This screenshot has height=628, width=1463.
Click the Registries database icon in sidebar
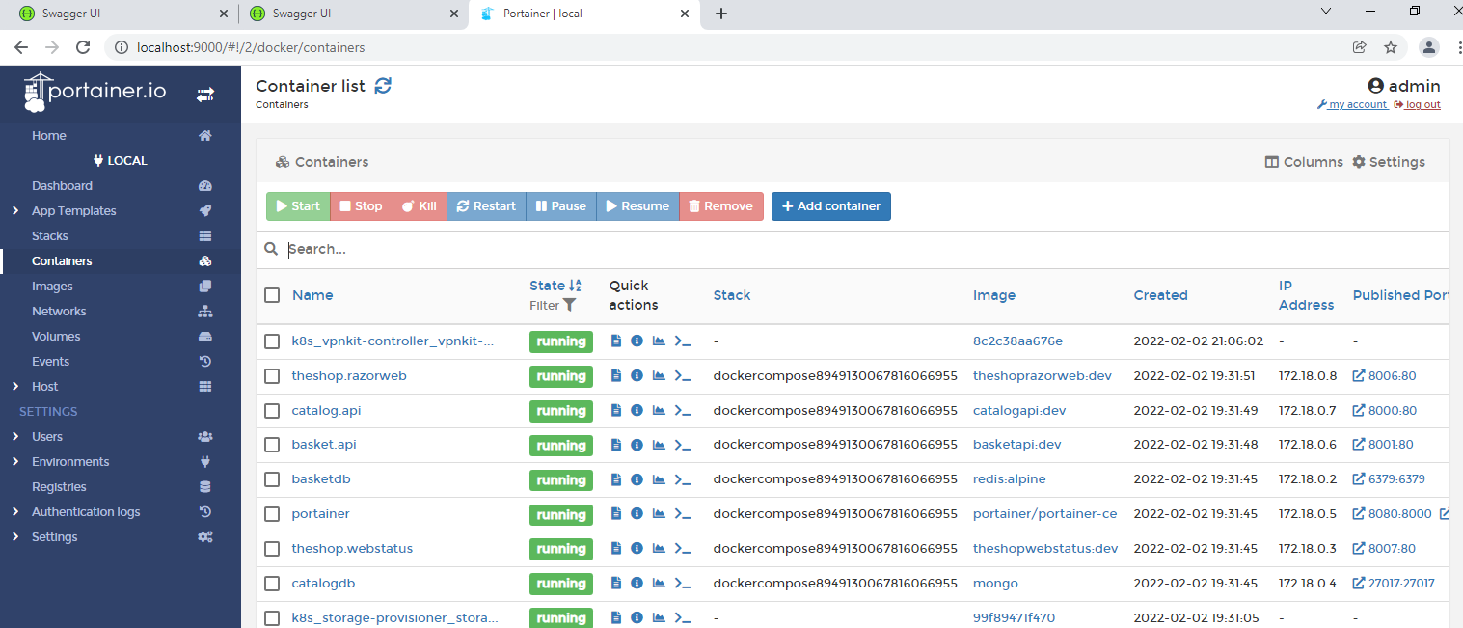(x=204, y=487)
